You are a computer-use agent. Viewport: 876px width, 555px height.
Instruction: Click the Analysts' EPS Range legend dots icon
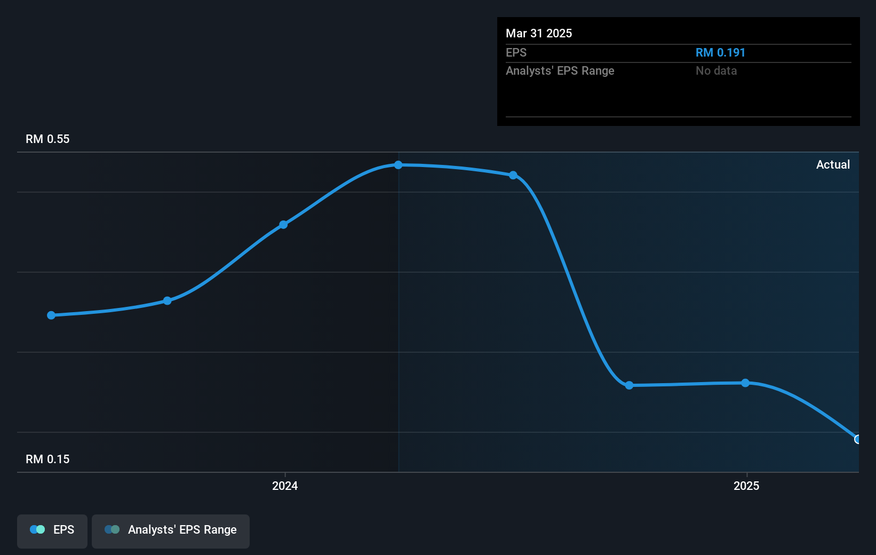click(112, 529)
